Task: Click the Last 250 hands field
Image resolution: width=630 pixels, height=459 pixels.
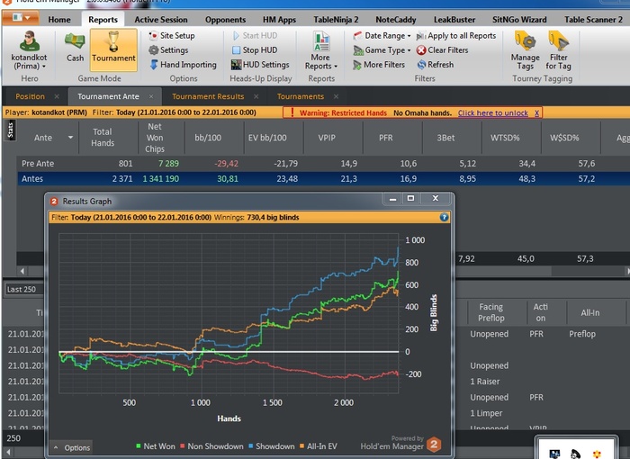Action: [24, 290]
